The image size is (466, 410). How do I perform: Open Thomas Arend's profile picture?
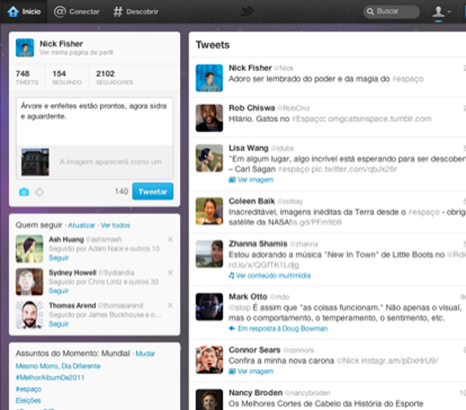30,315
